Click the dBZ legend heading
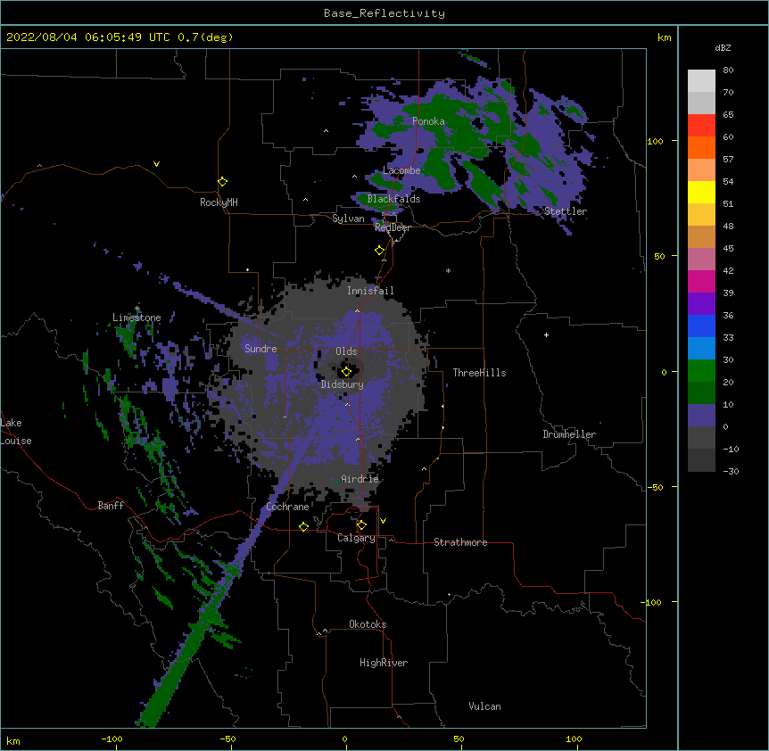769x751 pixels. pos(723,47)
